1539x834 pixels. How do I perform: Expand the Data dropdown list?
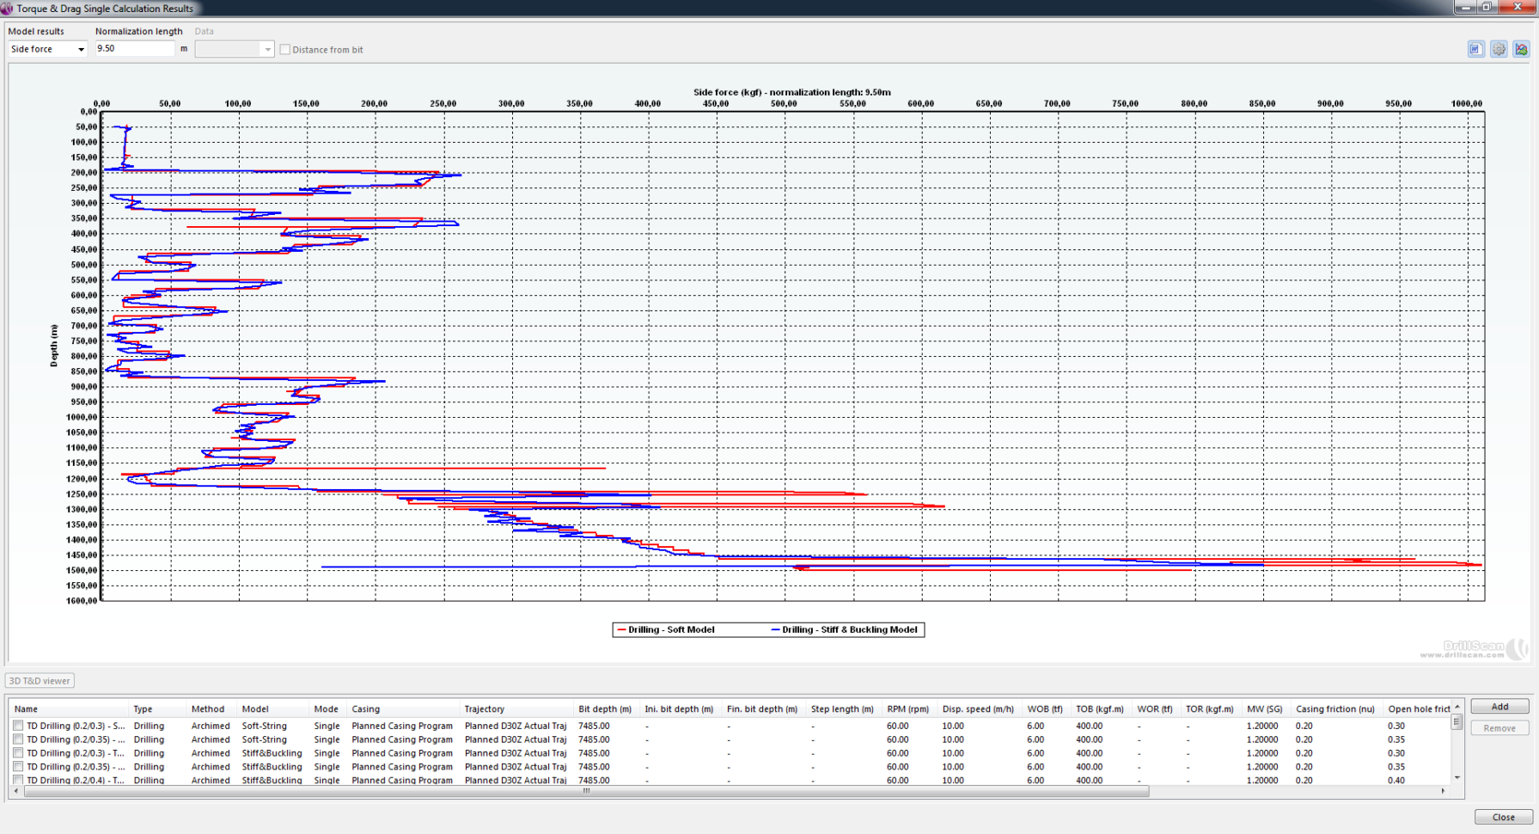(x=267, y=49)
